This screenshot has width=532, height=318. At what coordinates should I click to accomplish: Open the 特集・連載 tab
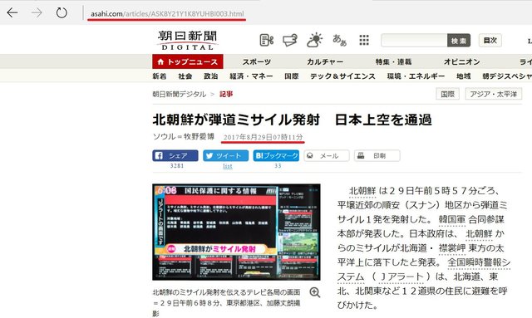point(393,61)
